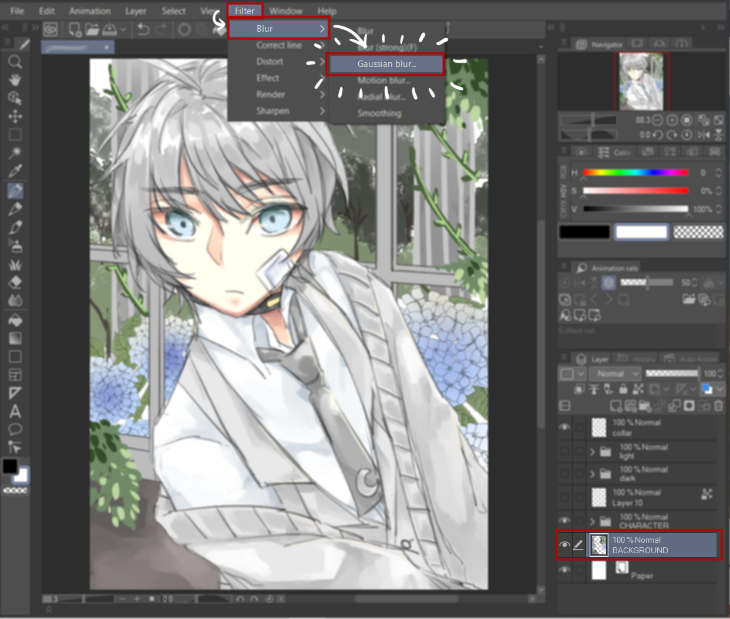Delete layer with trash icon
730x619 pixels.
[718, 406]
